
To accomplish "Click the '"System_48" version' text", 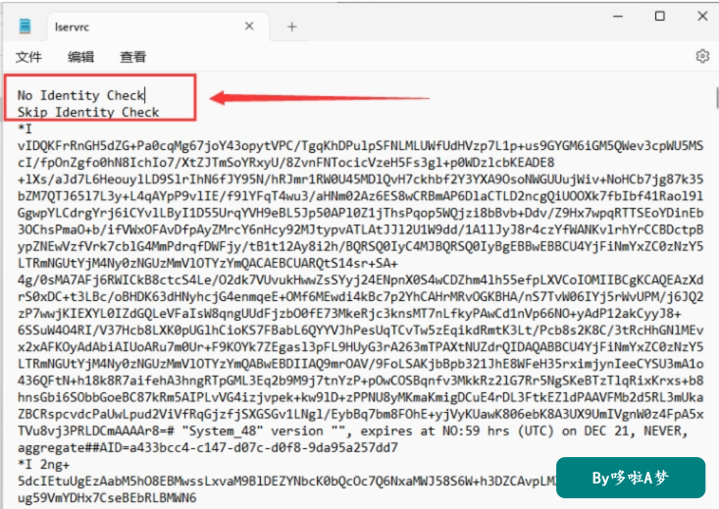I will (253, 432).
